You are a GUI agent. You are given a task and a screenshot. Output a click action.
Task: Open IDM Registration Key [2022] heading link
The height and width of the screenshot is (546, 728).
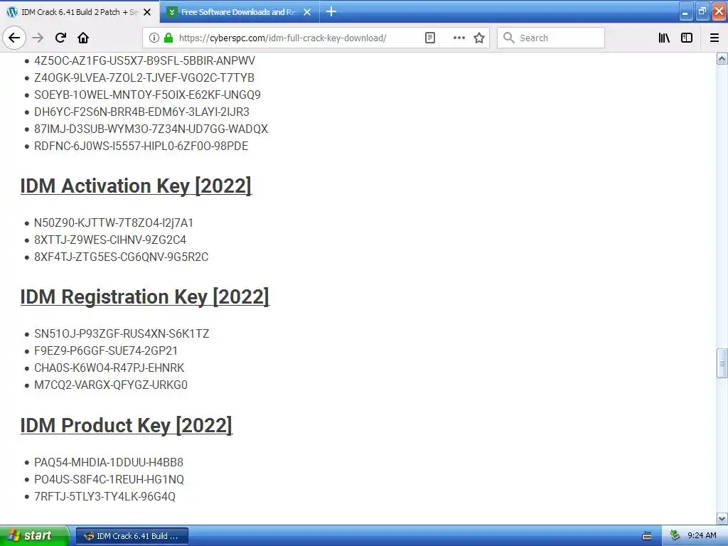(144, 296)
